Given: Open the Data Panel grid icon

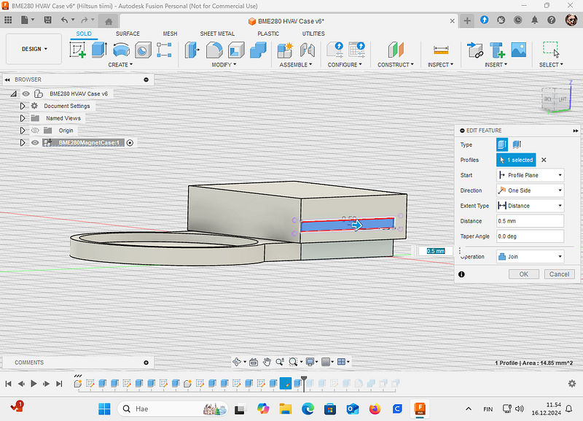Looking at the screenshot, I should [x=8, y=20].
